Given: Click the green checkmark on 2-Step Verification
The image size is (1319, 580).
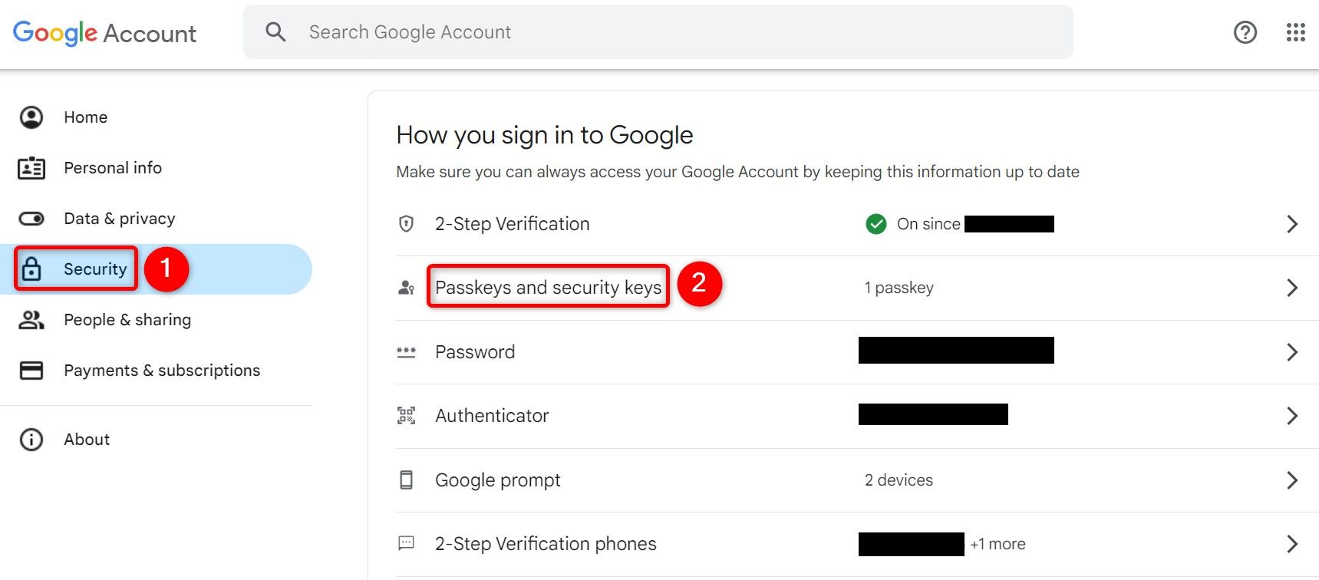Looking at the screenshot, I should pyautogui.click(x=875, y=224).
